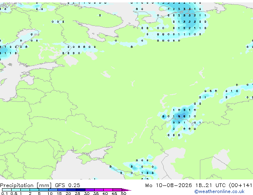Screen dimensions: 253x195
Task: Pick the 1–2 mm legend color swatch
Action: pos(25,190)
